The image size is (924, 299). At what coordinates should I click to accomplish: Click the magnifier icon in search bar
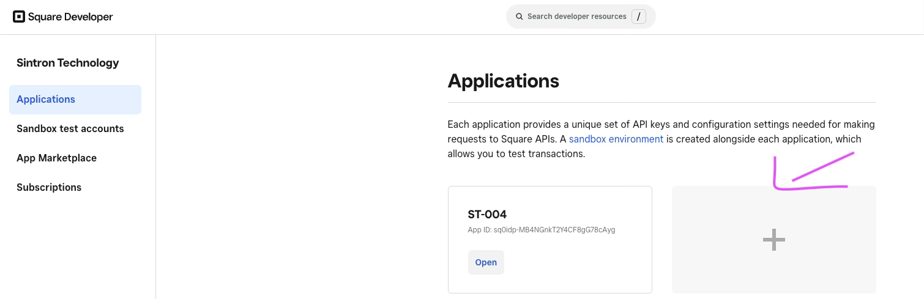[x=520, y=17]
